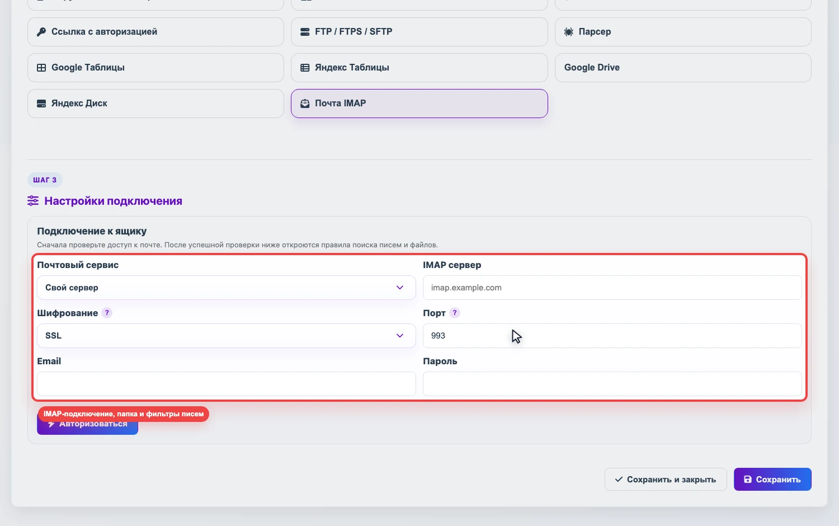Click the disk icon beside Яндекс Диск
Screen dimensions: 839x526
(41, 104)
